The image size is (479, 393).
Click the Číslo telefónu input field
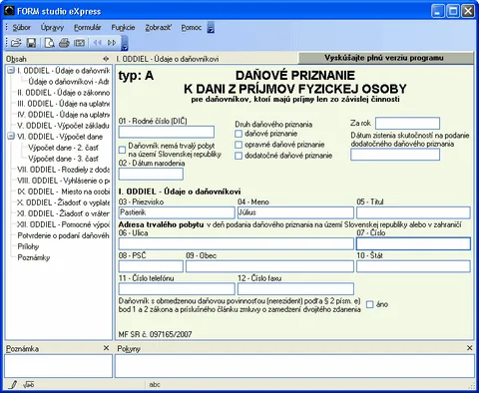(177, 289)
